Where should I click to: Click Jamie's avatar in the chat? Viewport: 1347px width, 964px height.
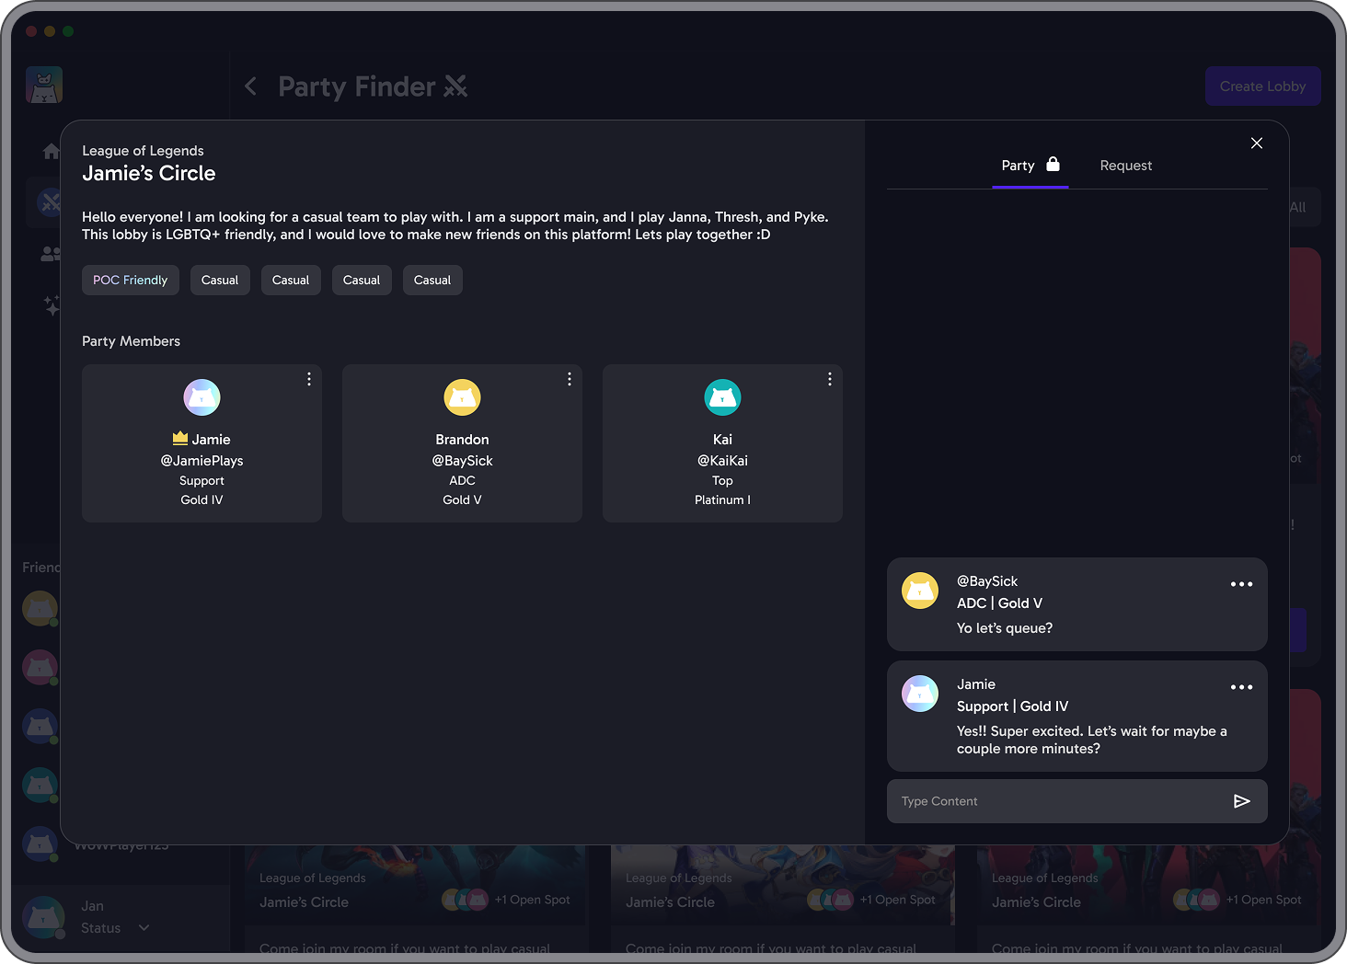click(920, 694)
